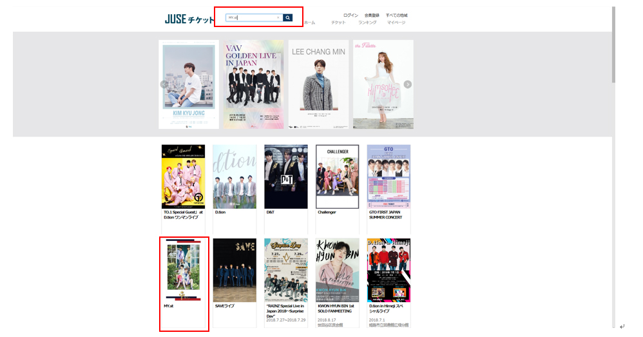Open the D.tion event poster thumbnail
The width and height of the screenshot is (643, 337).
point(235,177)
